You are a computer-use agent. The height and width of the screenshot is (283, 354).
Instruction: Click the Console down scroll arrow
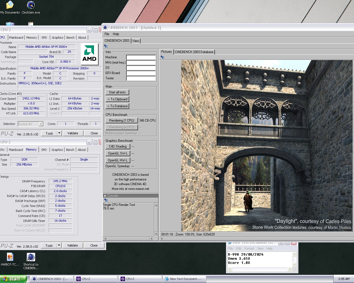(156, 234)
